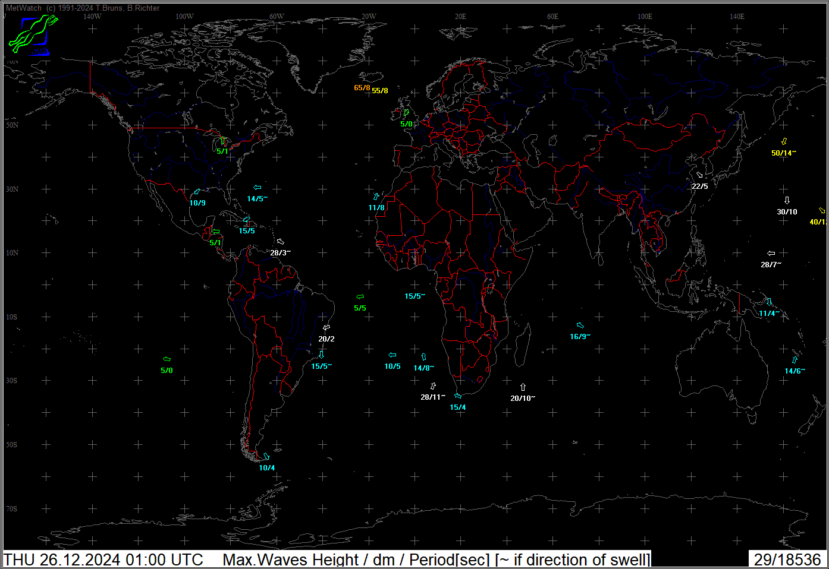This screenshot has width=829, height=569.
Task: Click the yellow arrow above the 50/14~ label
Action: (784, 141)
